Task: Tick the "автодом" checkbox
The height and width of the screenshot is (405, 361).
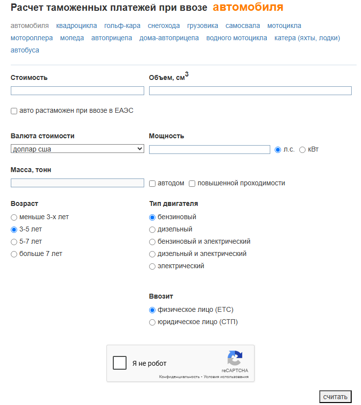Action: 153,183
